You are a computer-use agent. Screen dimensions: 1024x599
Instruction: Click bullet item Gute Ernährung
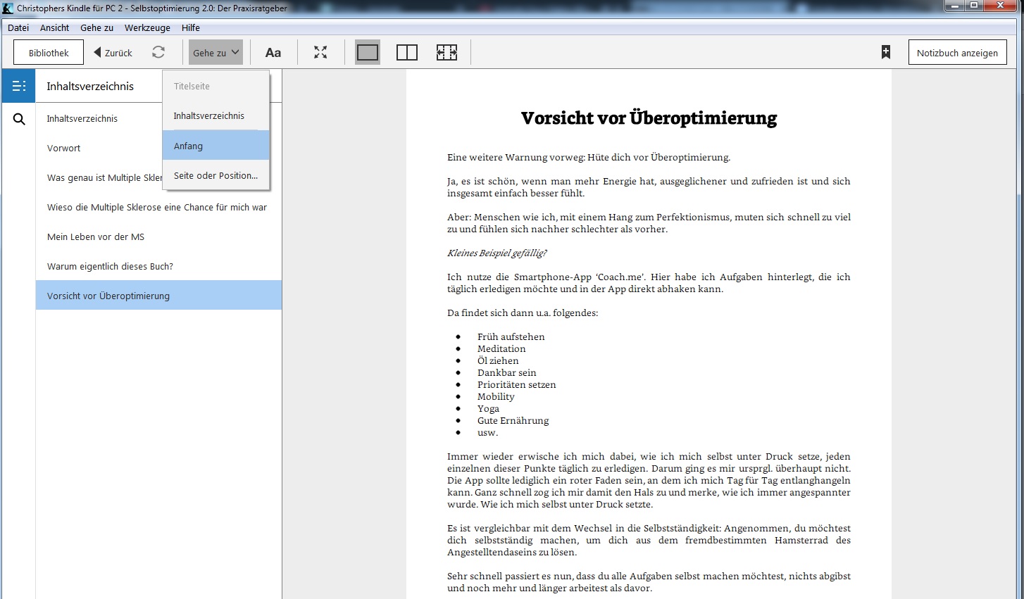coord(513,420)
